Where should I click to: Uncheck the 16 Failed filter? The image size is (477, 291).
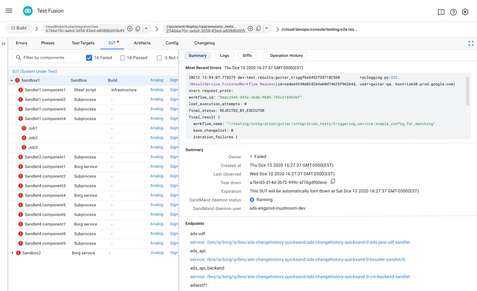click(x=89, y=58)
